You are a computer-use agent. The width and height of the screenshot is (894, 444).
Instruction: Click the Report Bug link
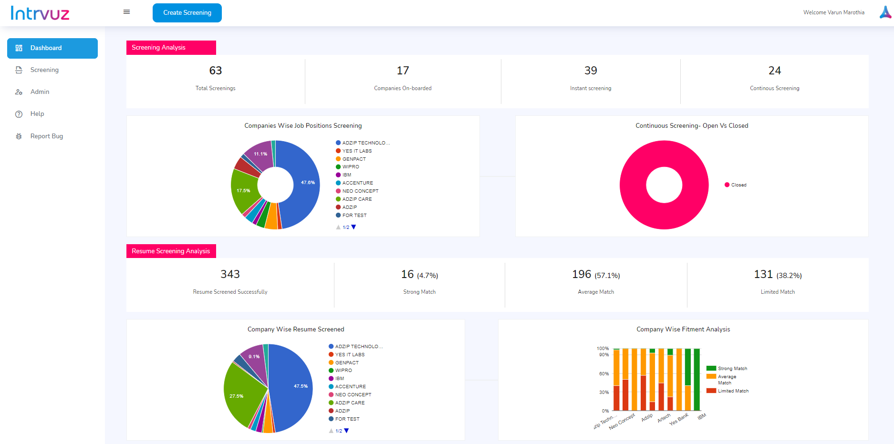47,136
